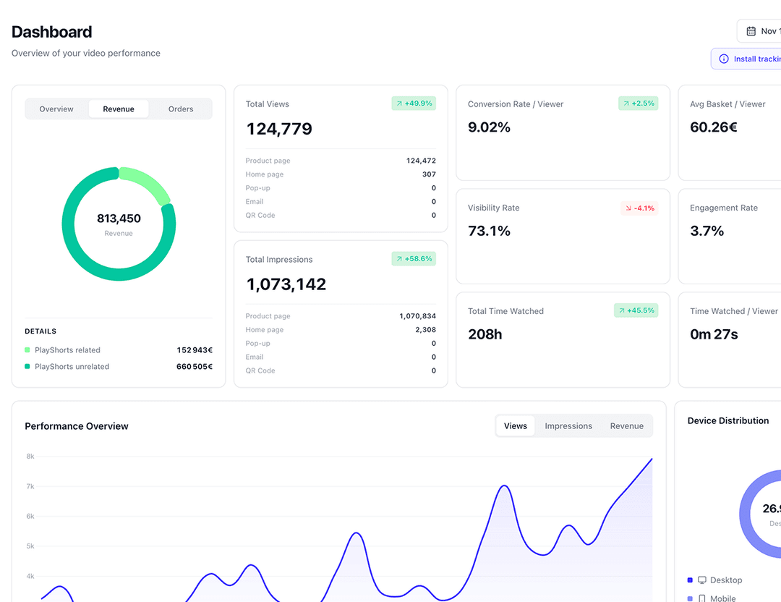This screenshot has width=781, height=602.
Task: Click the red -4.1% trend badge on Visibility Rate
Action: pyautogui.click(x=638, y=208)
